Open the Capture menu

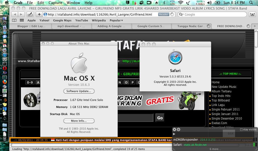[55, 3]
